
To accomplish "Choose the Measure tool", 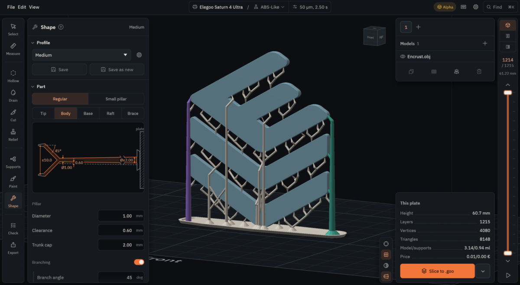I will [13, 49].
